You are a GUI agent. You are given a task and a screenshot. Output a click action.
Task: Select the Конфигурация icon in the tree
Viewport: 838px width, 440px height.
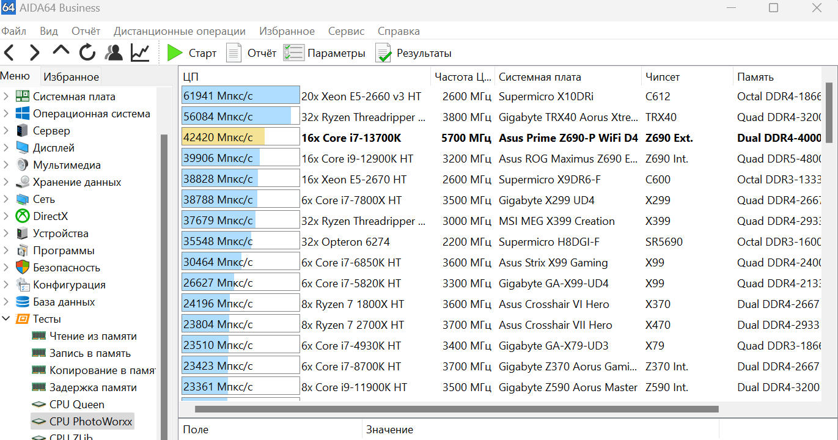[23, 284]
